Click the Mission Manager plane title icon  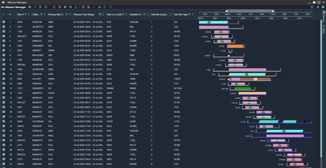pos(3,2)
